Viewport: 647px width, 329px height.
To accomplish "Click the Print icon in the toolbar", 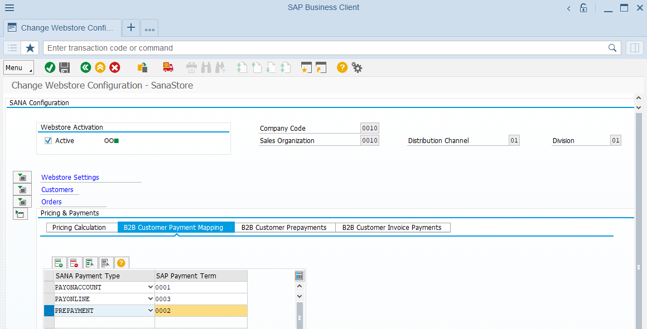I will tap(191, 67).
